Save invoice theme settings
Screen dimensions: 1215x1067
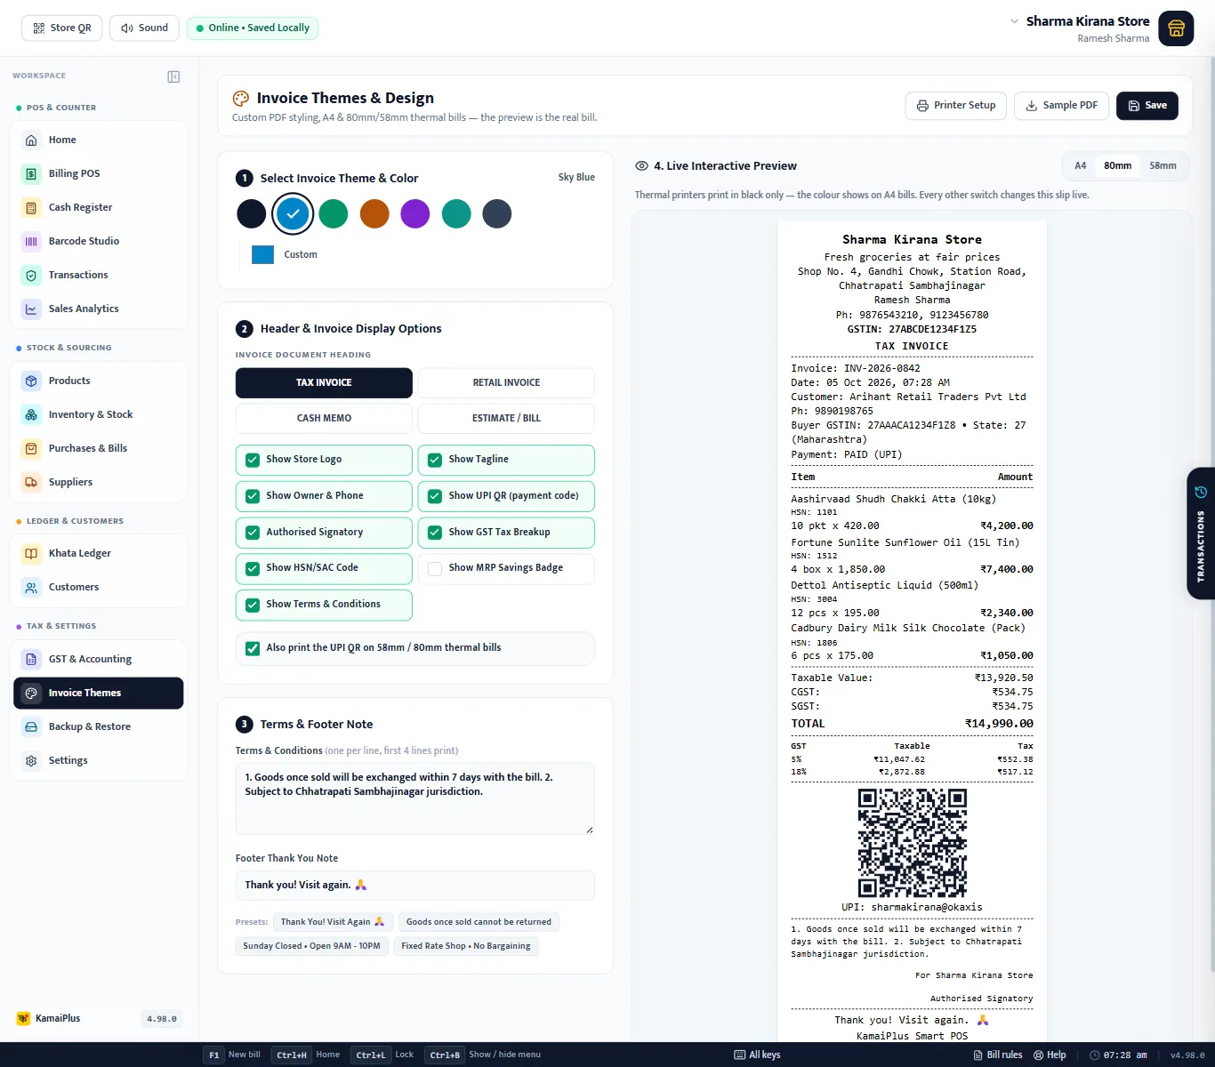pyautogui.click(x=1147, y=106)
